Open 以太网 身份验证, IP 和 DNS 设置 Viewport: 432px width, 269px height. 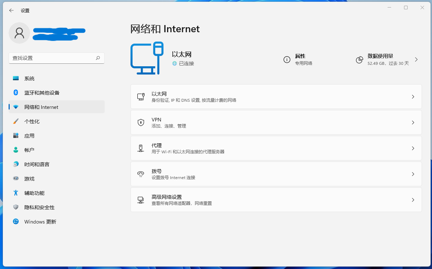click(276, 97)
